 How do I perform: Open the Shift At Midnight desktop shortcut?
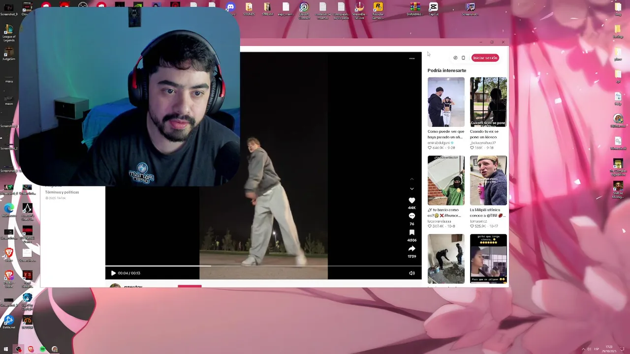[618, 190]
